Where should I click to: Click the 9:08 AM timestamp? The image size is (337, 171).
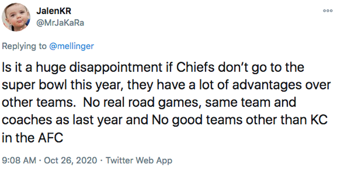[x=18, y=161]
